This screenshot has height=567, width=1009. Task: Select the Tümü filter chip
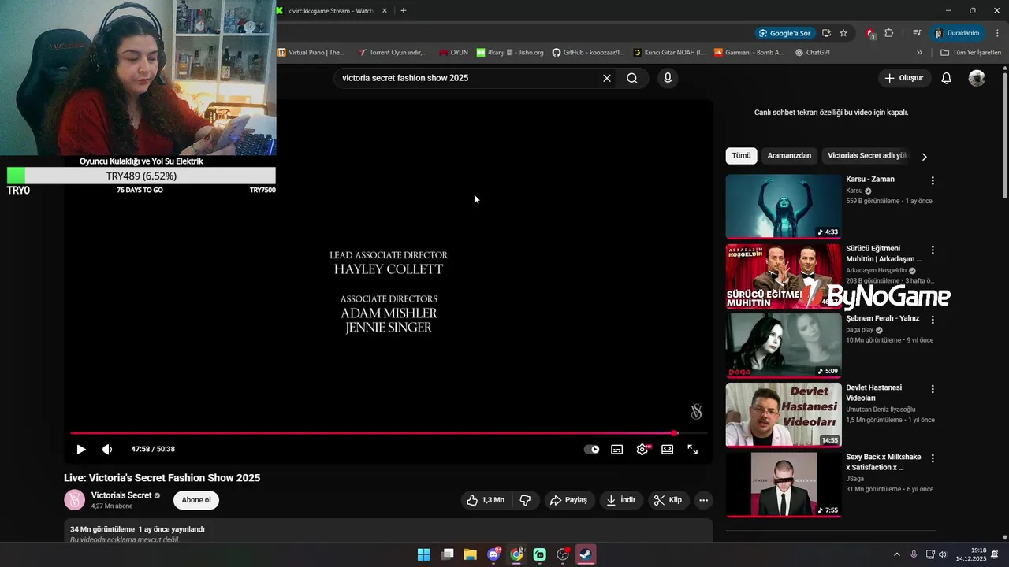click(741, 156)
